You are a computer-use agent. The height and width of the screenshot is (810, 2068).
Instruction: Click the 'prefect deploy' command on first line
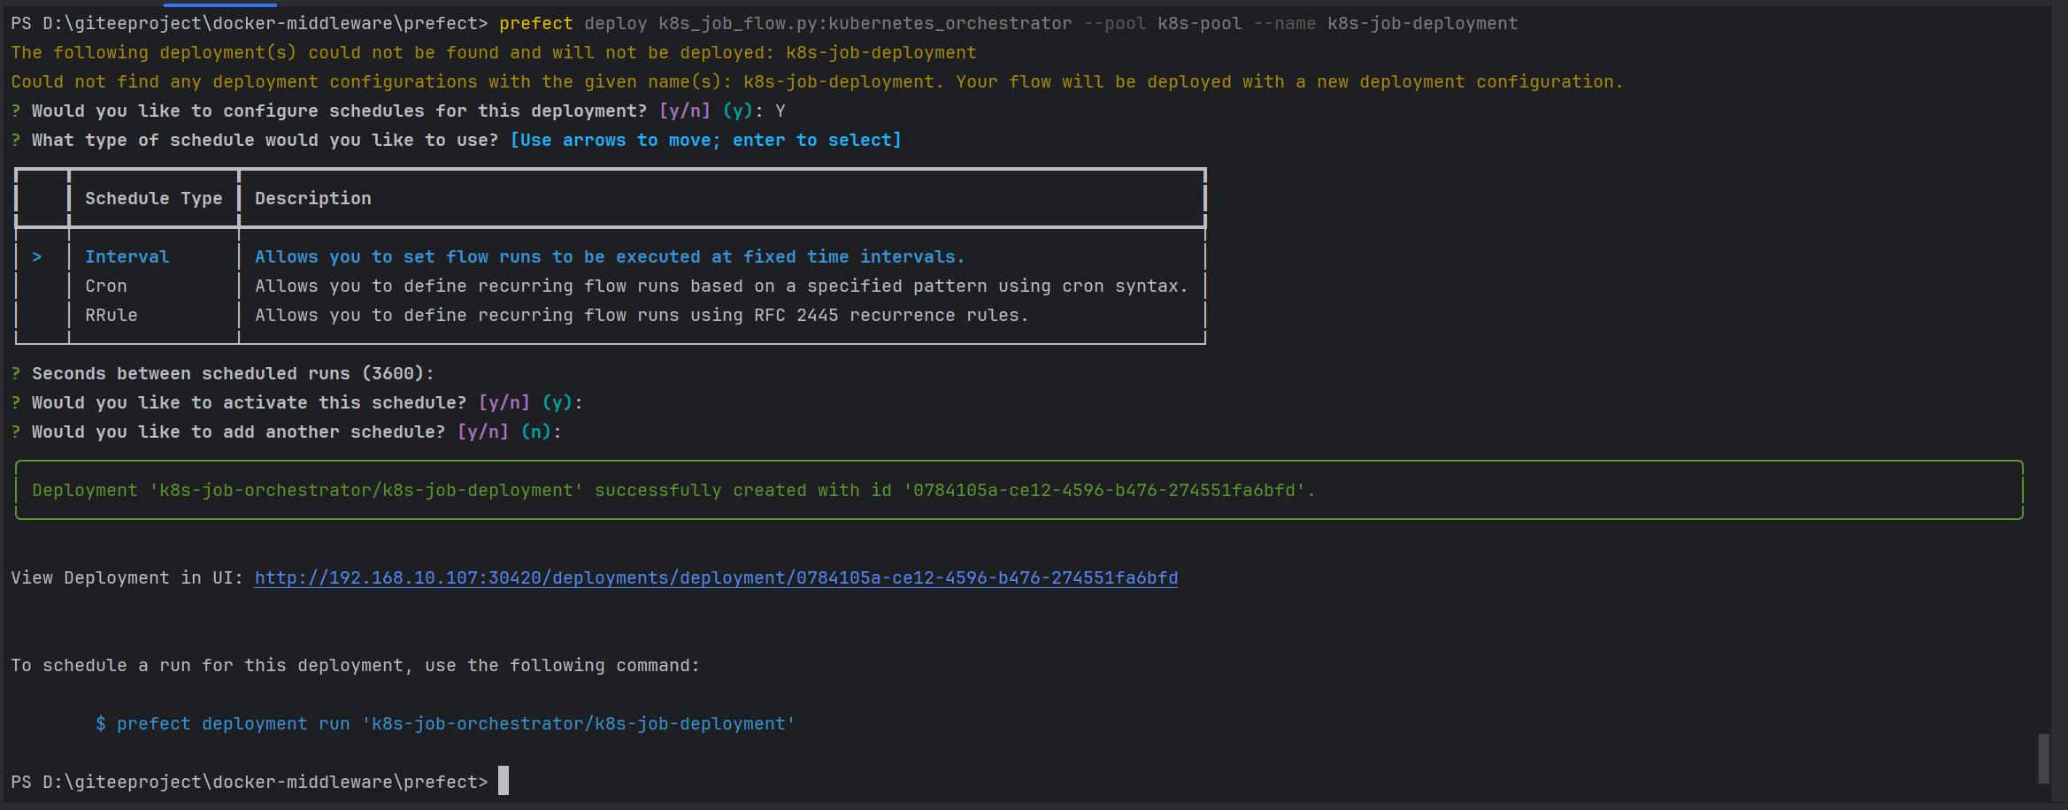pos(573,23)
